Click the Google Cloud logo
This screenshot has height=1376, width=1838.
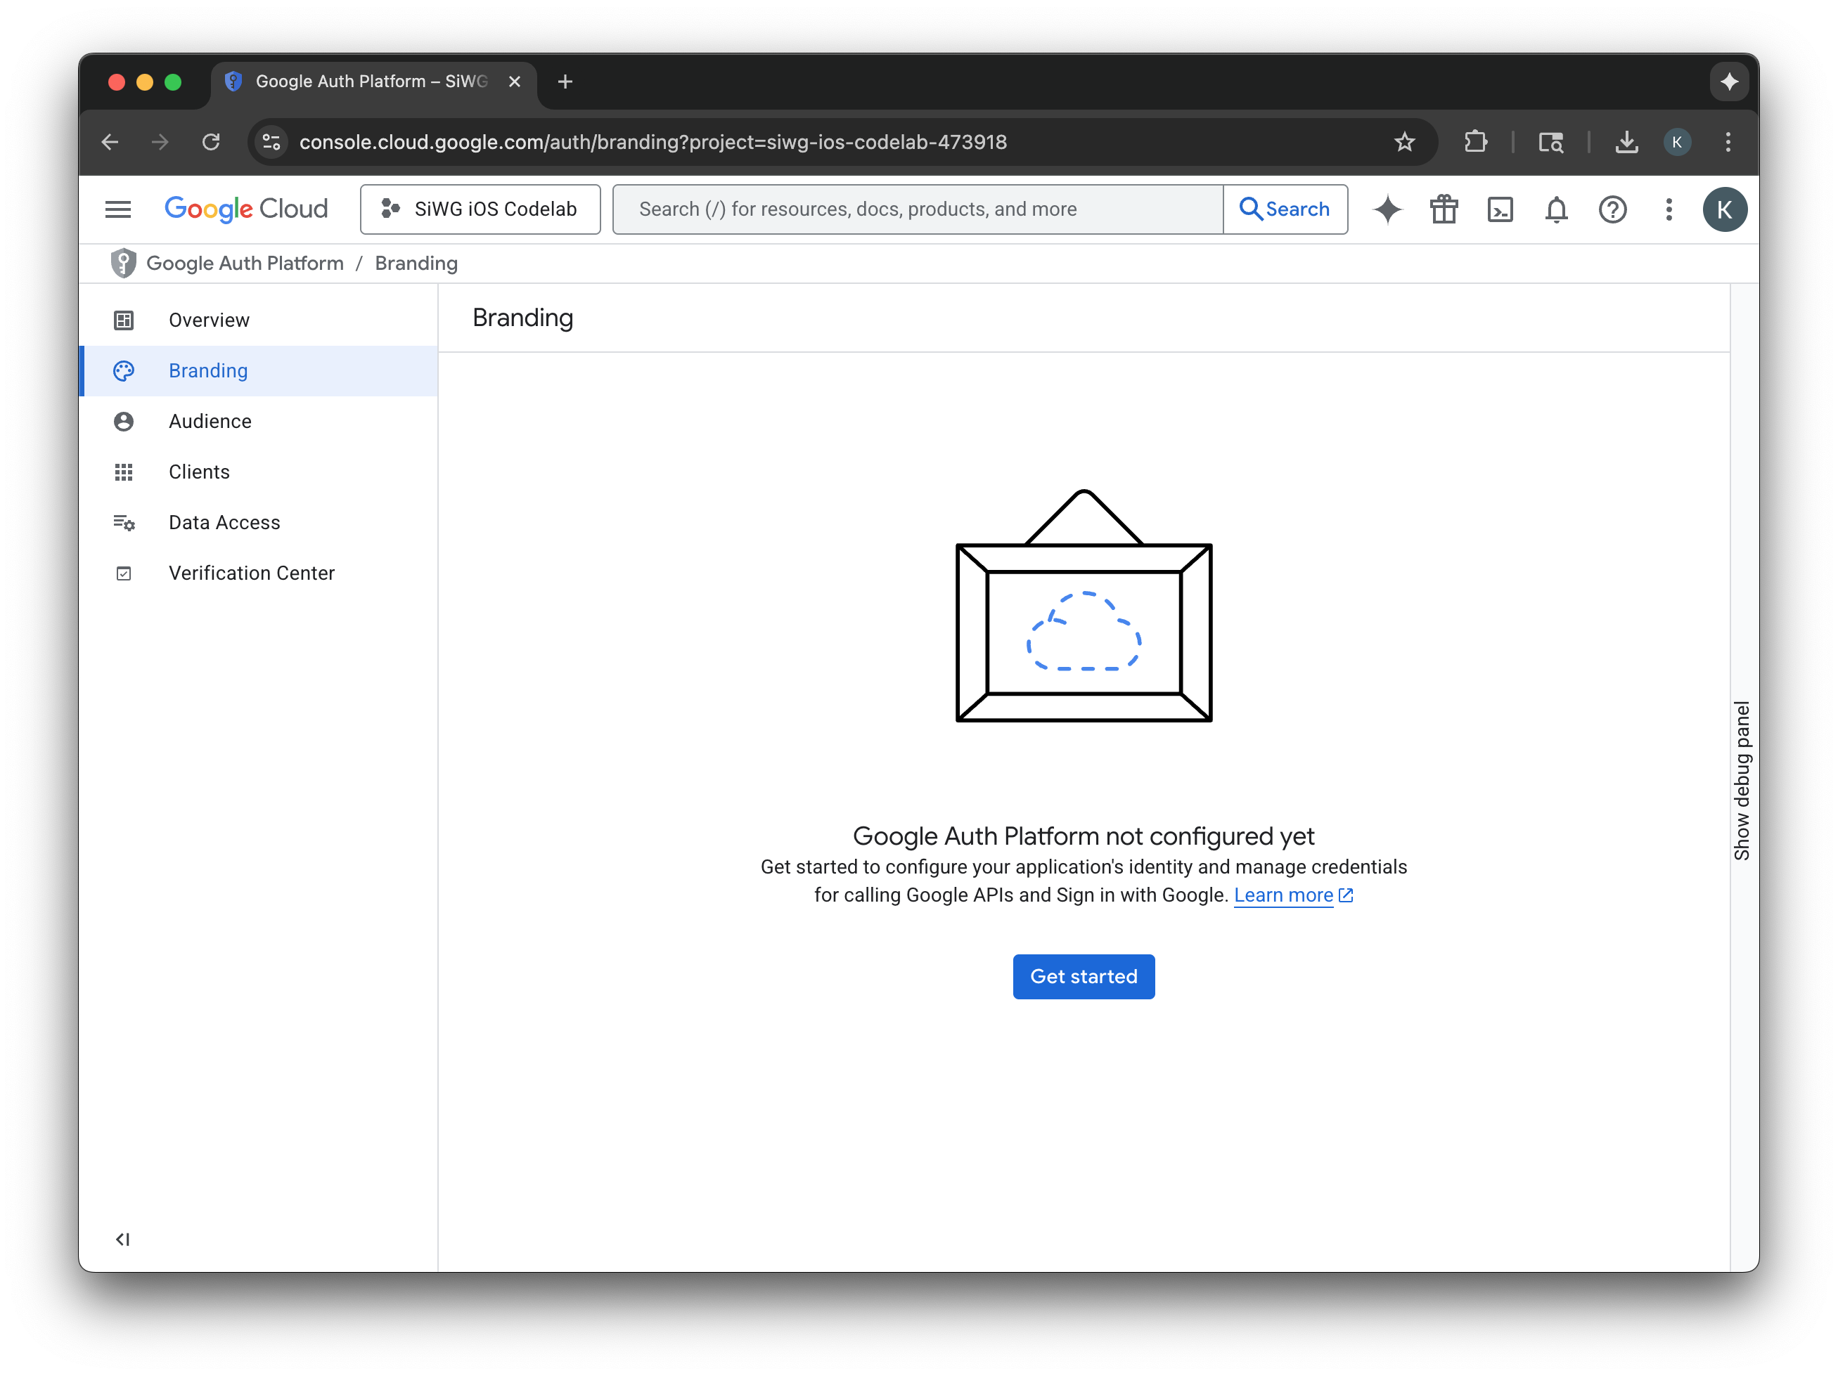point(246,209)
